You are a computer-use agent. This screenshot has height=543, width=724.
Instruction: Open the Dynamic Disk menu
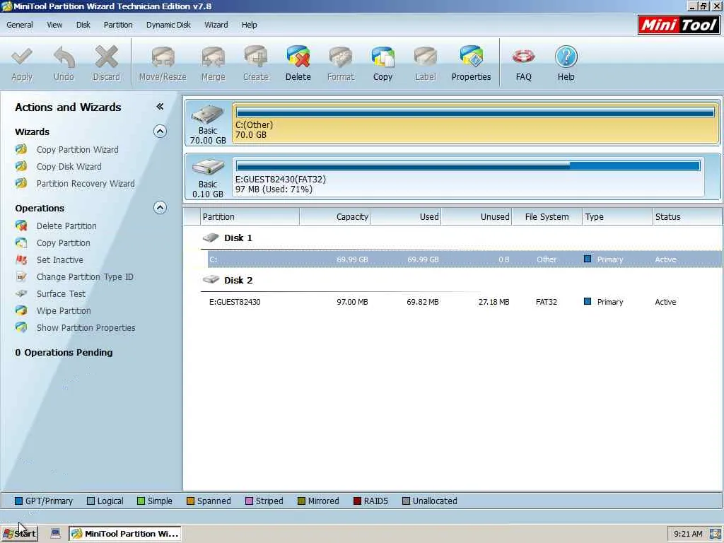168,25
